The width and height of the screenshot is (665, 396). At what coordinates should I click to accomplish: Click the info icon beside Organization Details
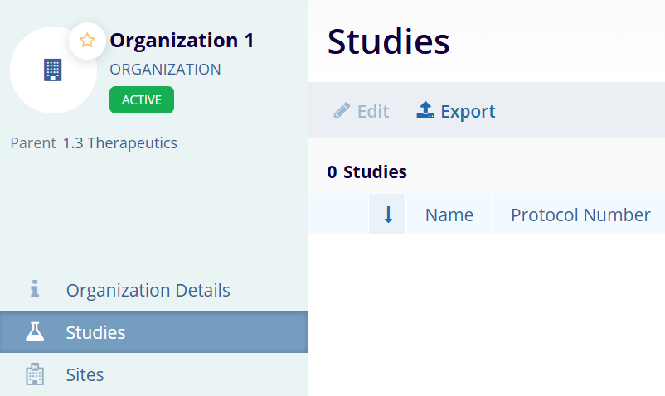pyautogui.click(x=35, y=289)
